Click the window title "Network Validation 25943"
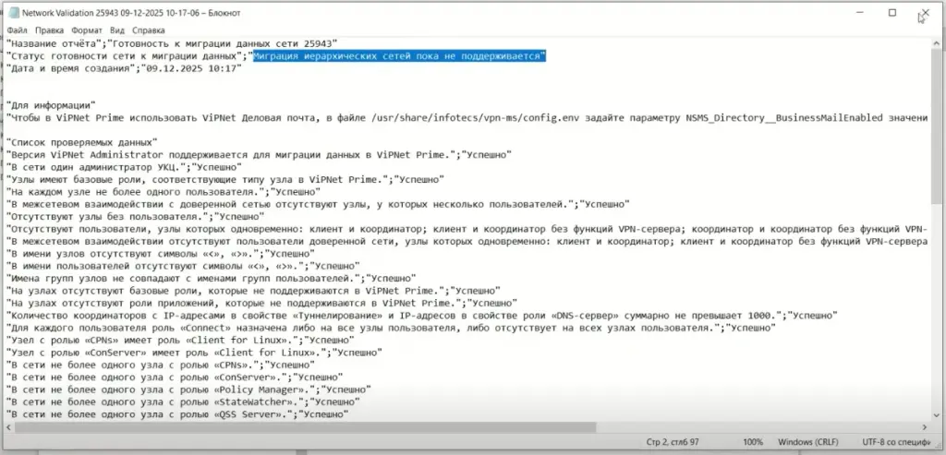This screenshot has width=946, height=455. pyautogui.click(x=131, y=13)
